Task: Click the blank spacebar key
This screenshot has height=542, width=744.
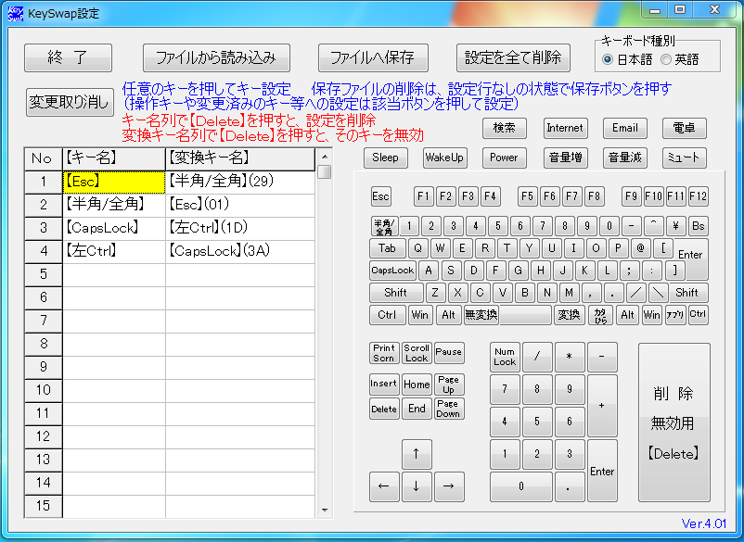Action: tap(525, 315)
